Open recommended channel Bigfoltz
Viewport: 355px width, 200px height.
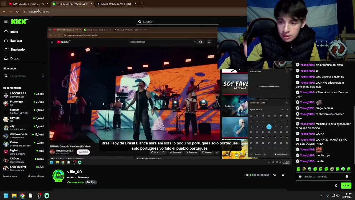pyautogui.click(x=24, y=152)
